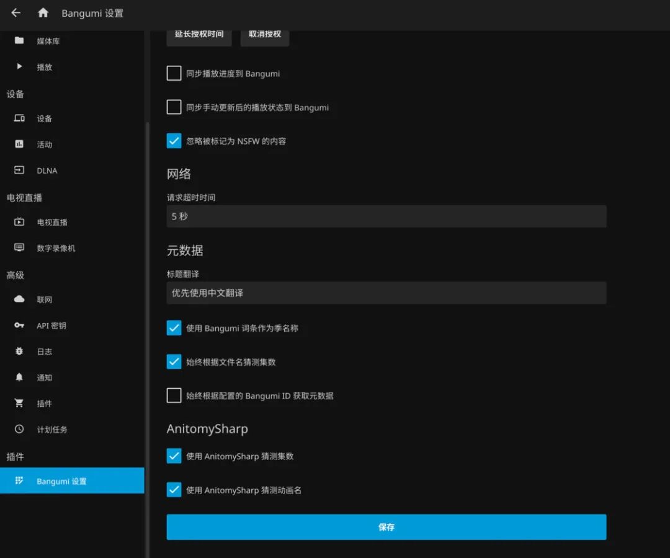Viewport: 670px width, 558px height.
Task: Uncheck 始终根据文件名猜测集数
Action: click(x=174, y=361)
